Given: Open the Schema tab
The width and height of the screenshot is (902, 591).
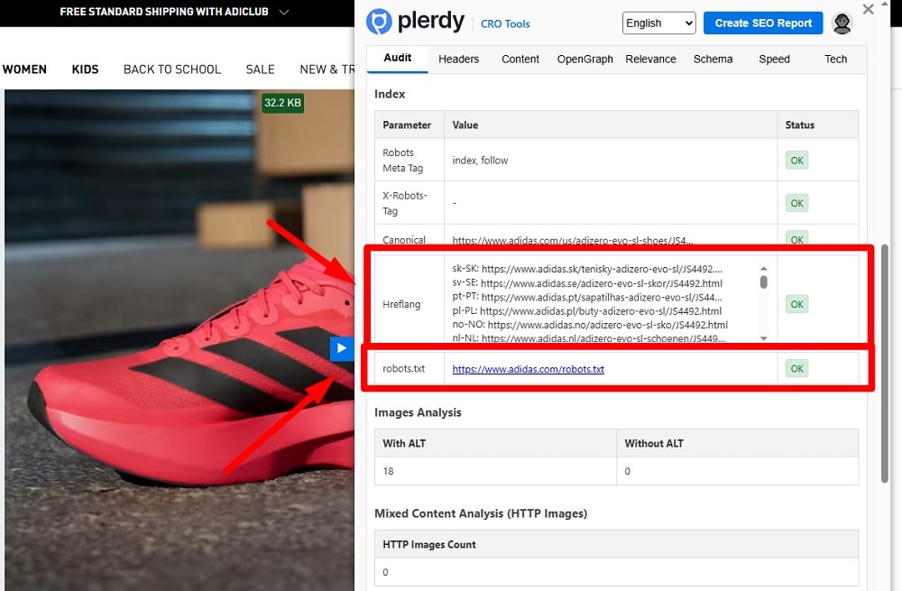Looking at the screenshot, I should 713,59.
